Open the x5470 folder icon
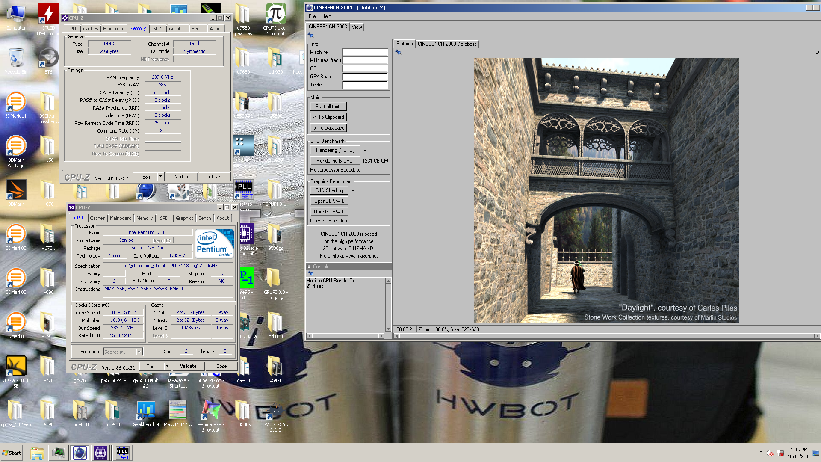The width and height of the screenshot is (821, 462). coord(276,369)
